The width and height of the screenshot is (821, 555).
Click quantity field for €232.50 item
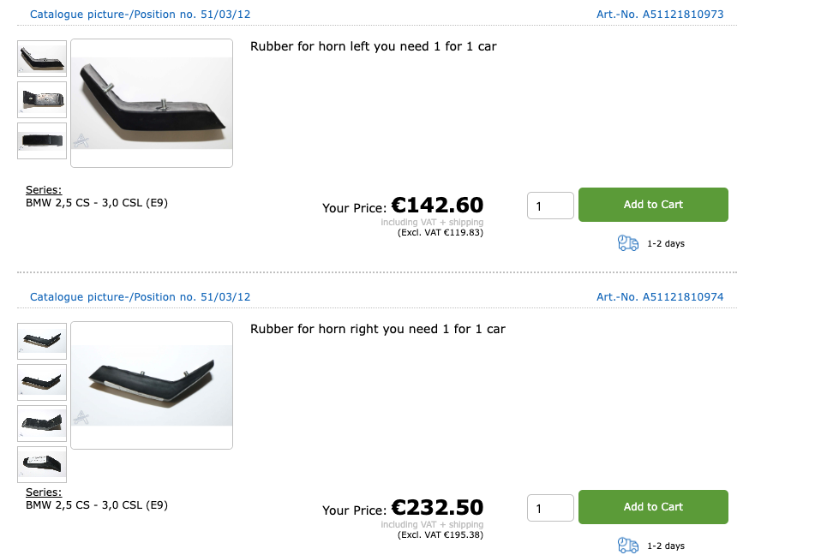tap(550, 508)
